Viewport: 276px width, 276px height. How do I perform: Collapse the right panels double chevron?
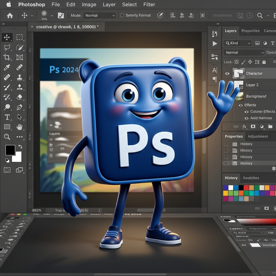pyautogui.click(x=218, y=24)
